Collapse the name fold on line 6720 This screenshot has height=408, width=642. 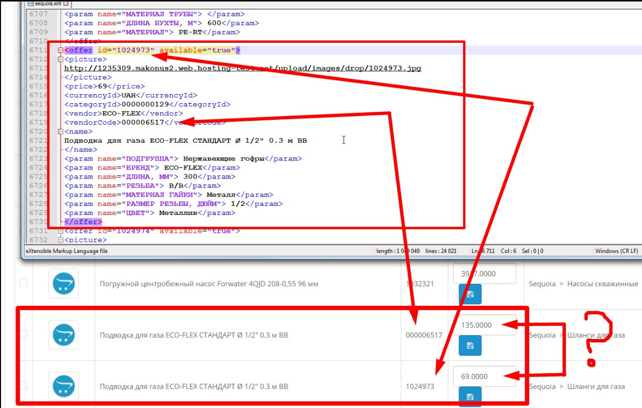[x=60, y=132]
